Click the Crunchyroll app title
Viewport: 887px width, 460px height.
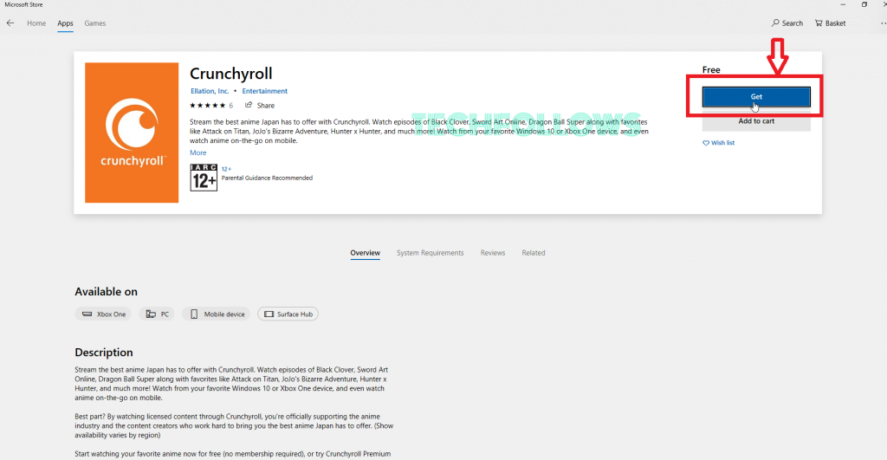[x=230, y=74]
